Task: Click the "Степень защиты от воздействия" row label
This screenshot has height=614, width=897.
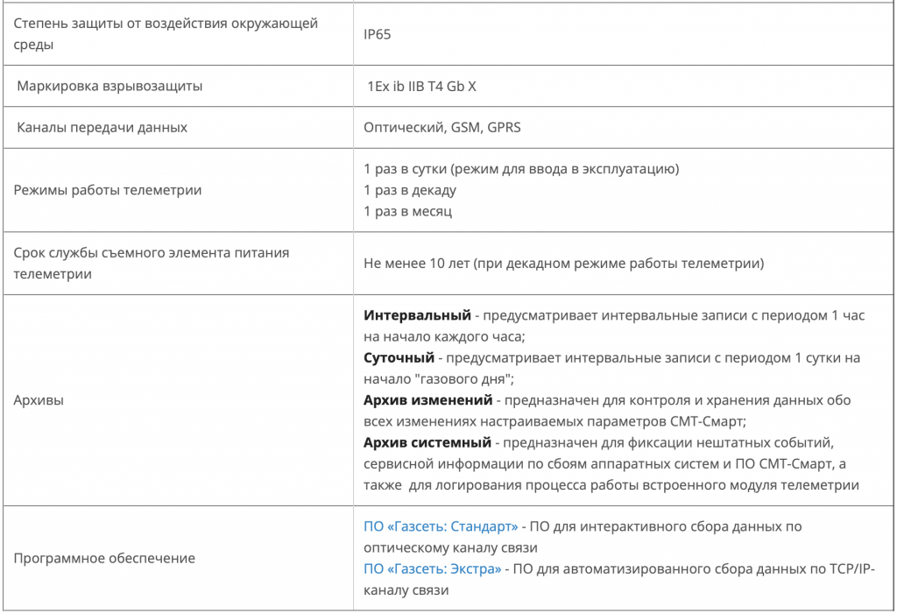Action: pos(166,24)
